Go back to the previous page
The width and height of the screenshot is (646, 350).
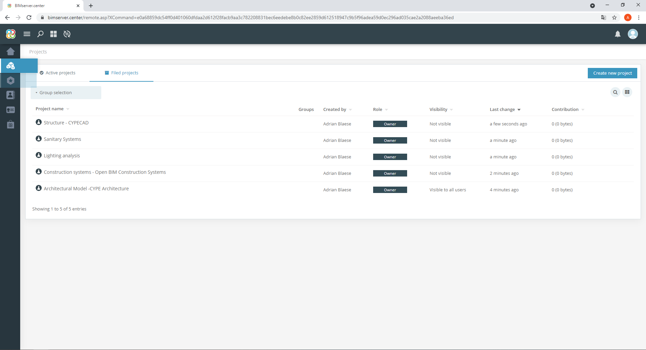7,17
